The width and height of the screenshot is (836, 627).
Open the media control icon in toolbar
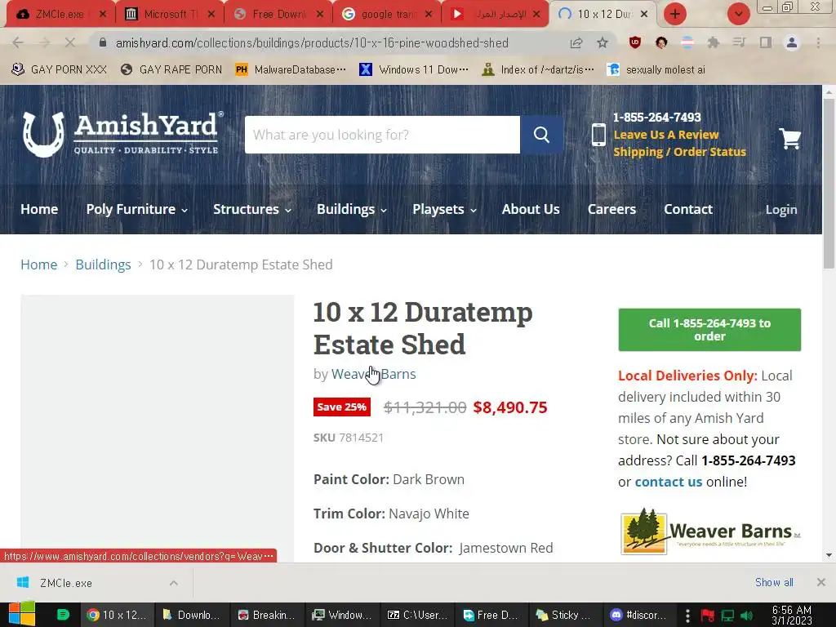click(x=739, y=42)
